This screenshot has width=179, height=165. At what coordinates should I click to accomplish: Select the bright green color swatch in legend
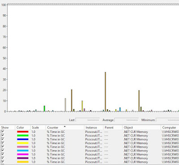click(23, 135)
